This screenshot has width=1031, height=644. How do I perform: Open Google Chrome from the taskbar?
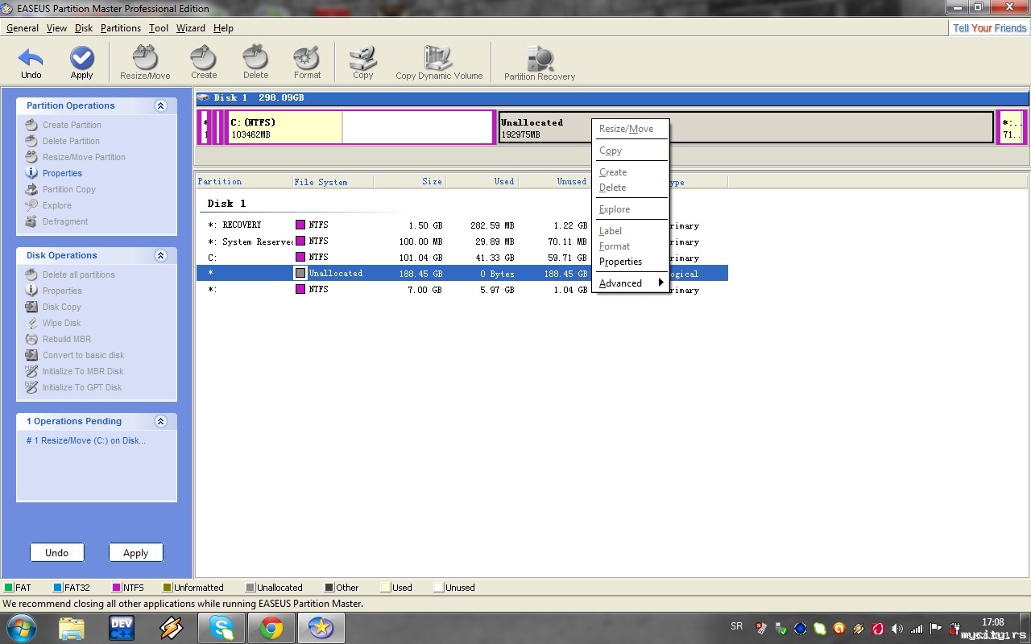point(271,628)
